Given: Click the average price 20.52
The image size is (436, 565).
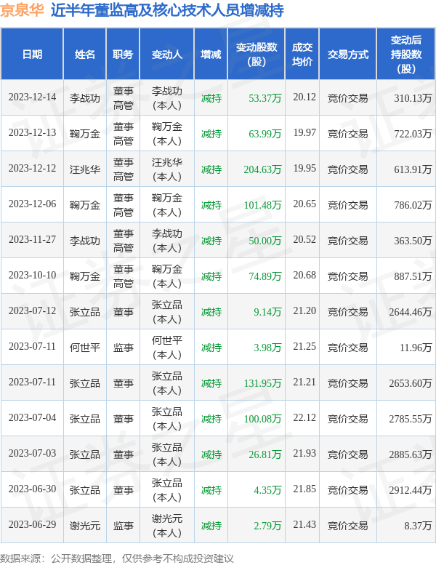Looking at the screenshot, I should pos(304,240).
